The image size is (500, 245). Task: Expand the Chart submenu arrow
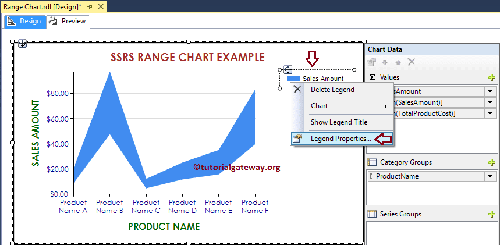[386, 106]
